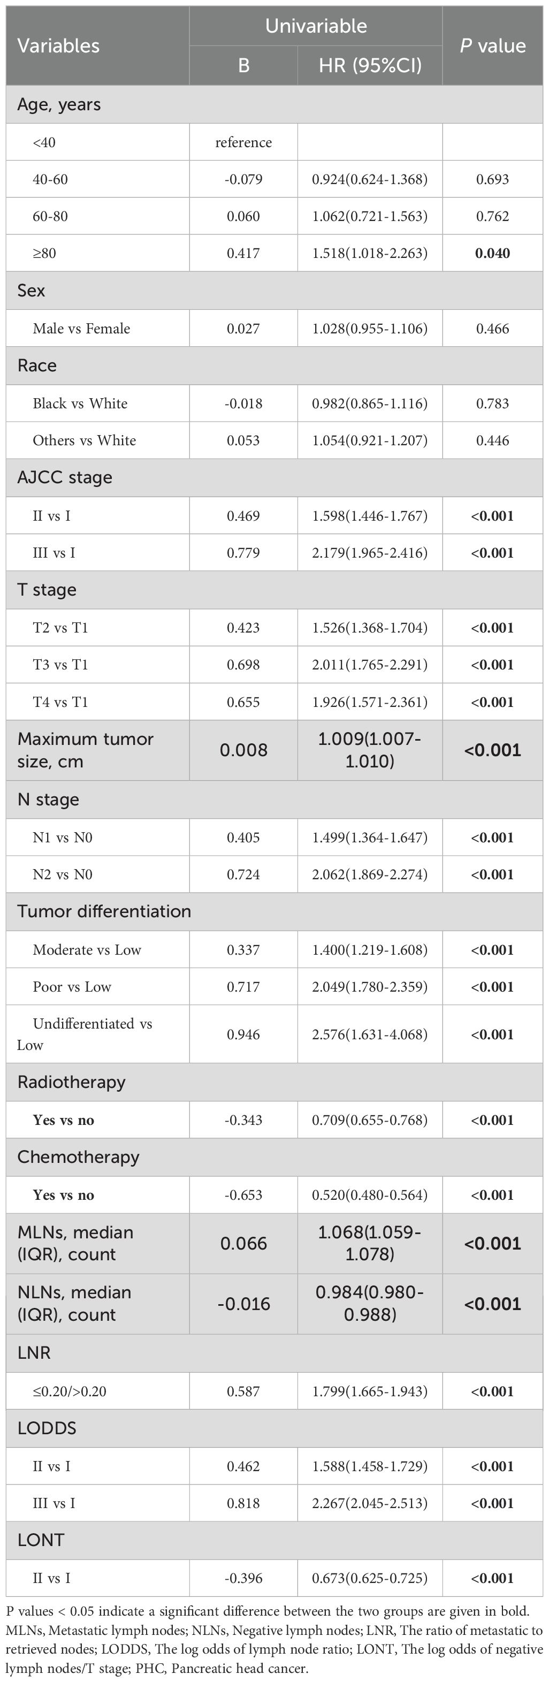Click the P value column header
Viewport: 549px width, 1682px height.
point(492,45)
